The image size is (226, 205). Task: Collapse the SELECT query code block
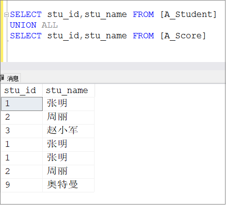point(6,15)
